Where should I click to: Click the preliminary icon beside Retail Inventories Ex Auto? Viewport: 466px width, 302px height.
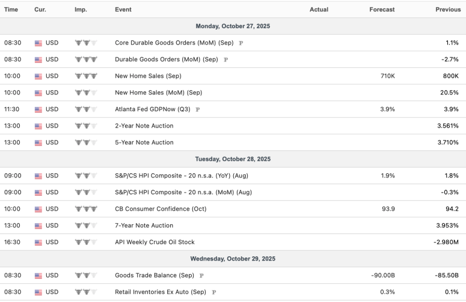tap(214, 292)
